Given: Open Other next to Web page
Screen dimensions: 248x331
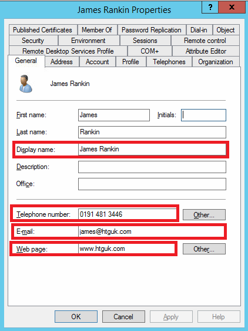Looking at the screenshot, I should tap(204, 249).
